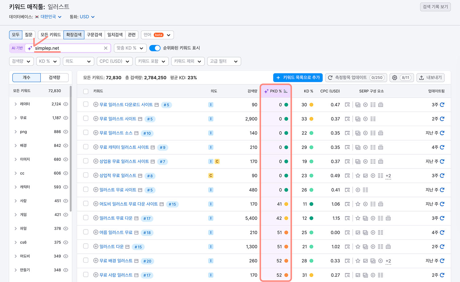Check the select-all keywords checkbox
Viewport: 460px width, 282px height.
point(86,91)
